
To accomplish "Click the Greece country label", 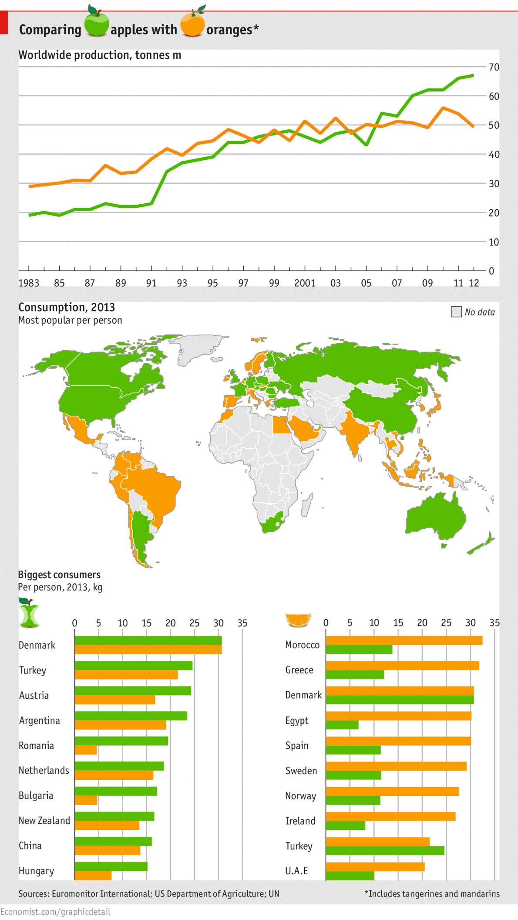I will [x=299, y=670].
